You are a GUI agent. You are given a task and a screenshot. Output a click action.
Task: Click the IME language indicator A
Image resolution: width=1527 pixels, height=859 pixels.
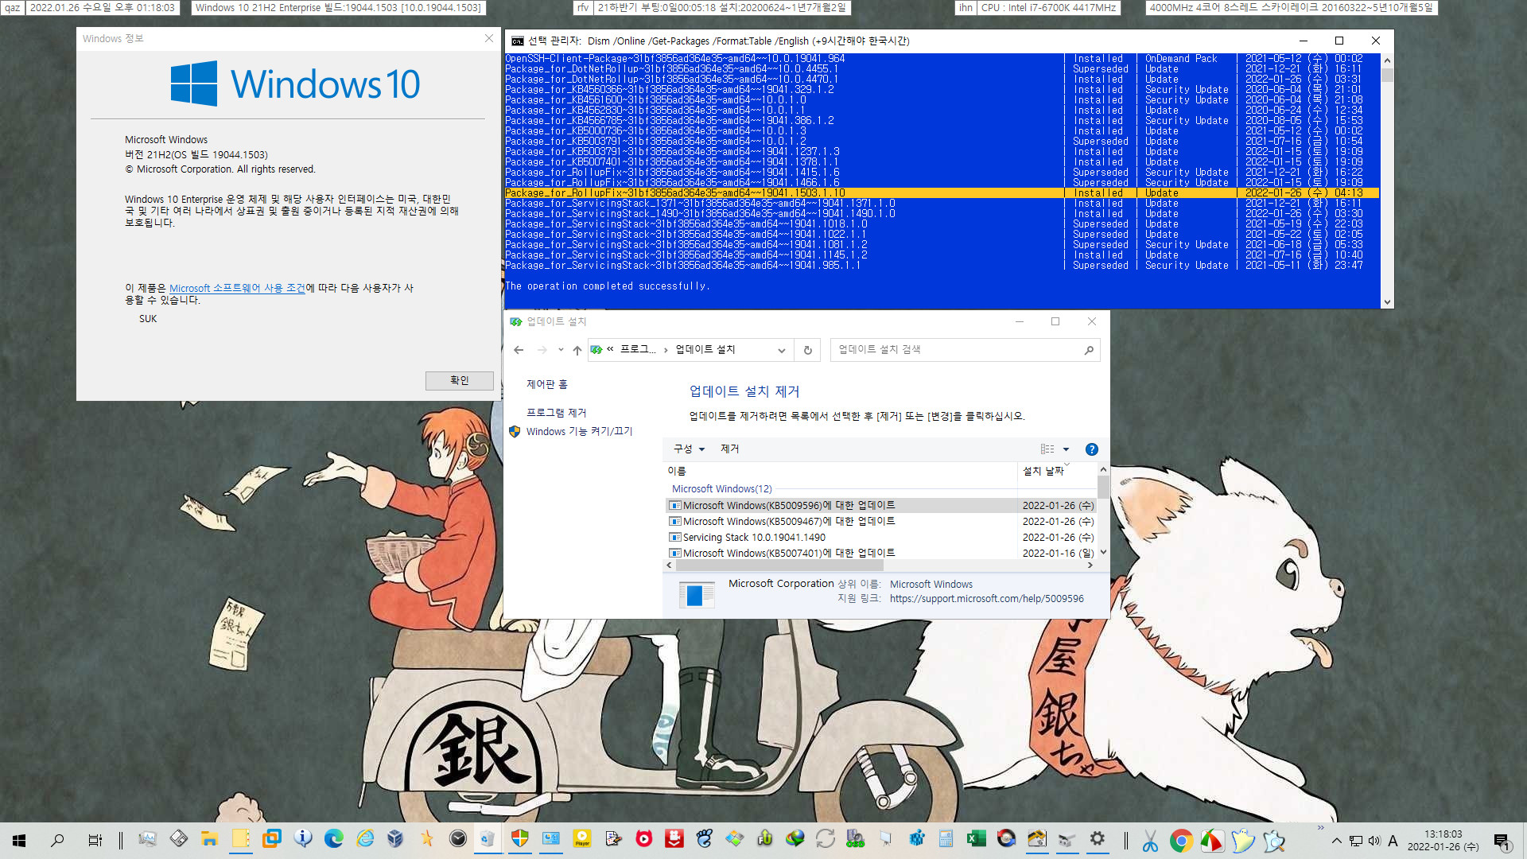coord(1393,841)
